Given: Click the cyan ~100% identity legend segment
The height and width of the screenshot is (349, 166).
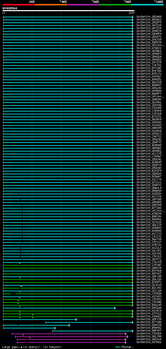Looking at the screenshot, I should click(147, 4).
